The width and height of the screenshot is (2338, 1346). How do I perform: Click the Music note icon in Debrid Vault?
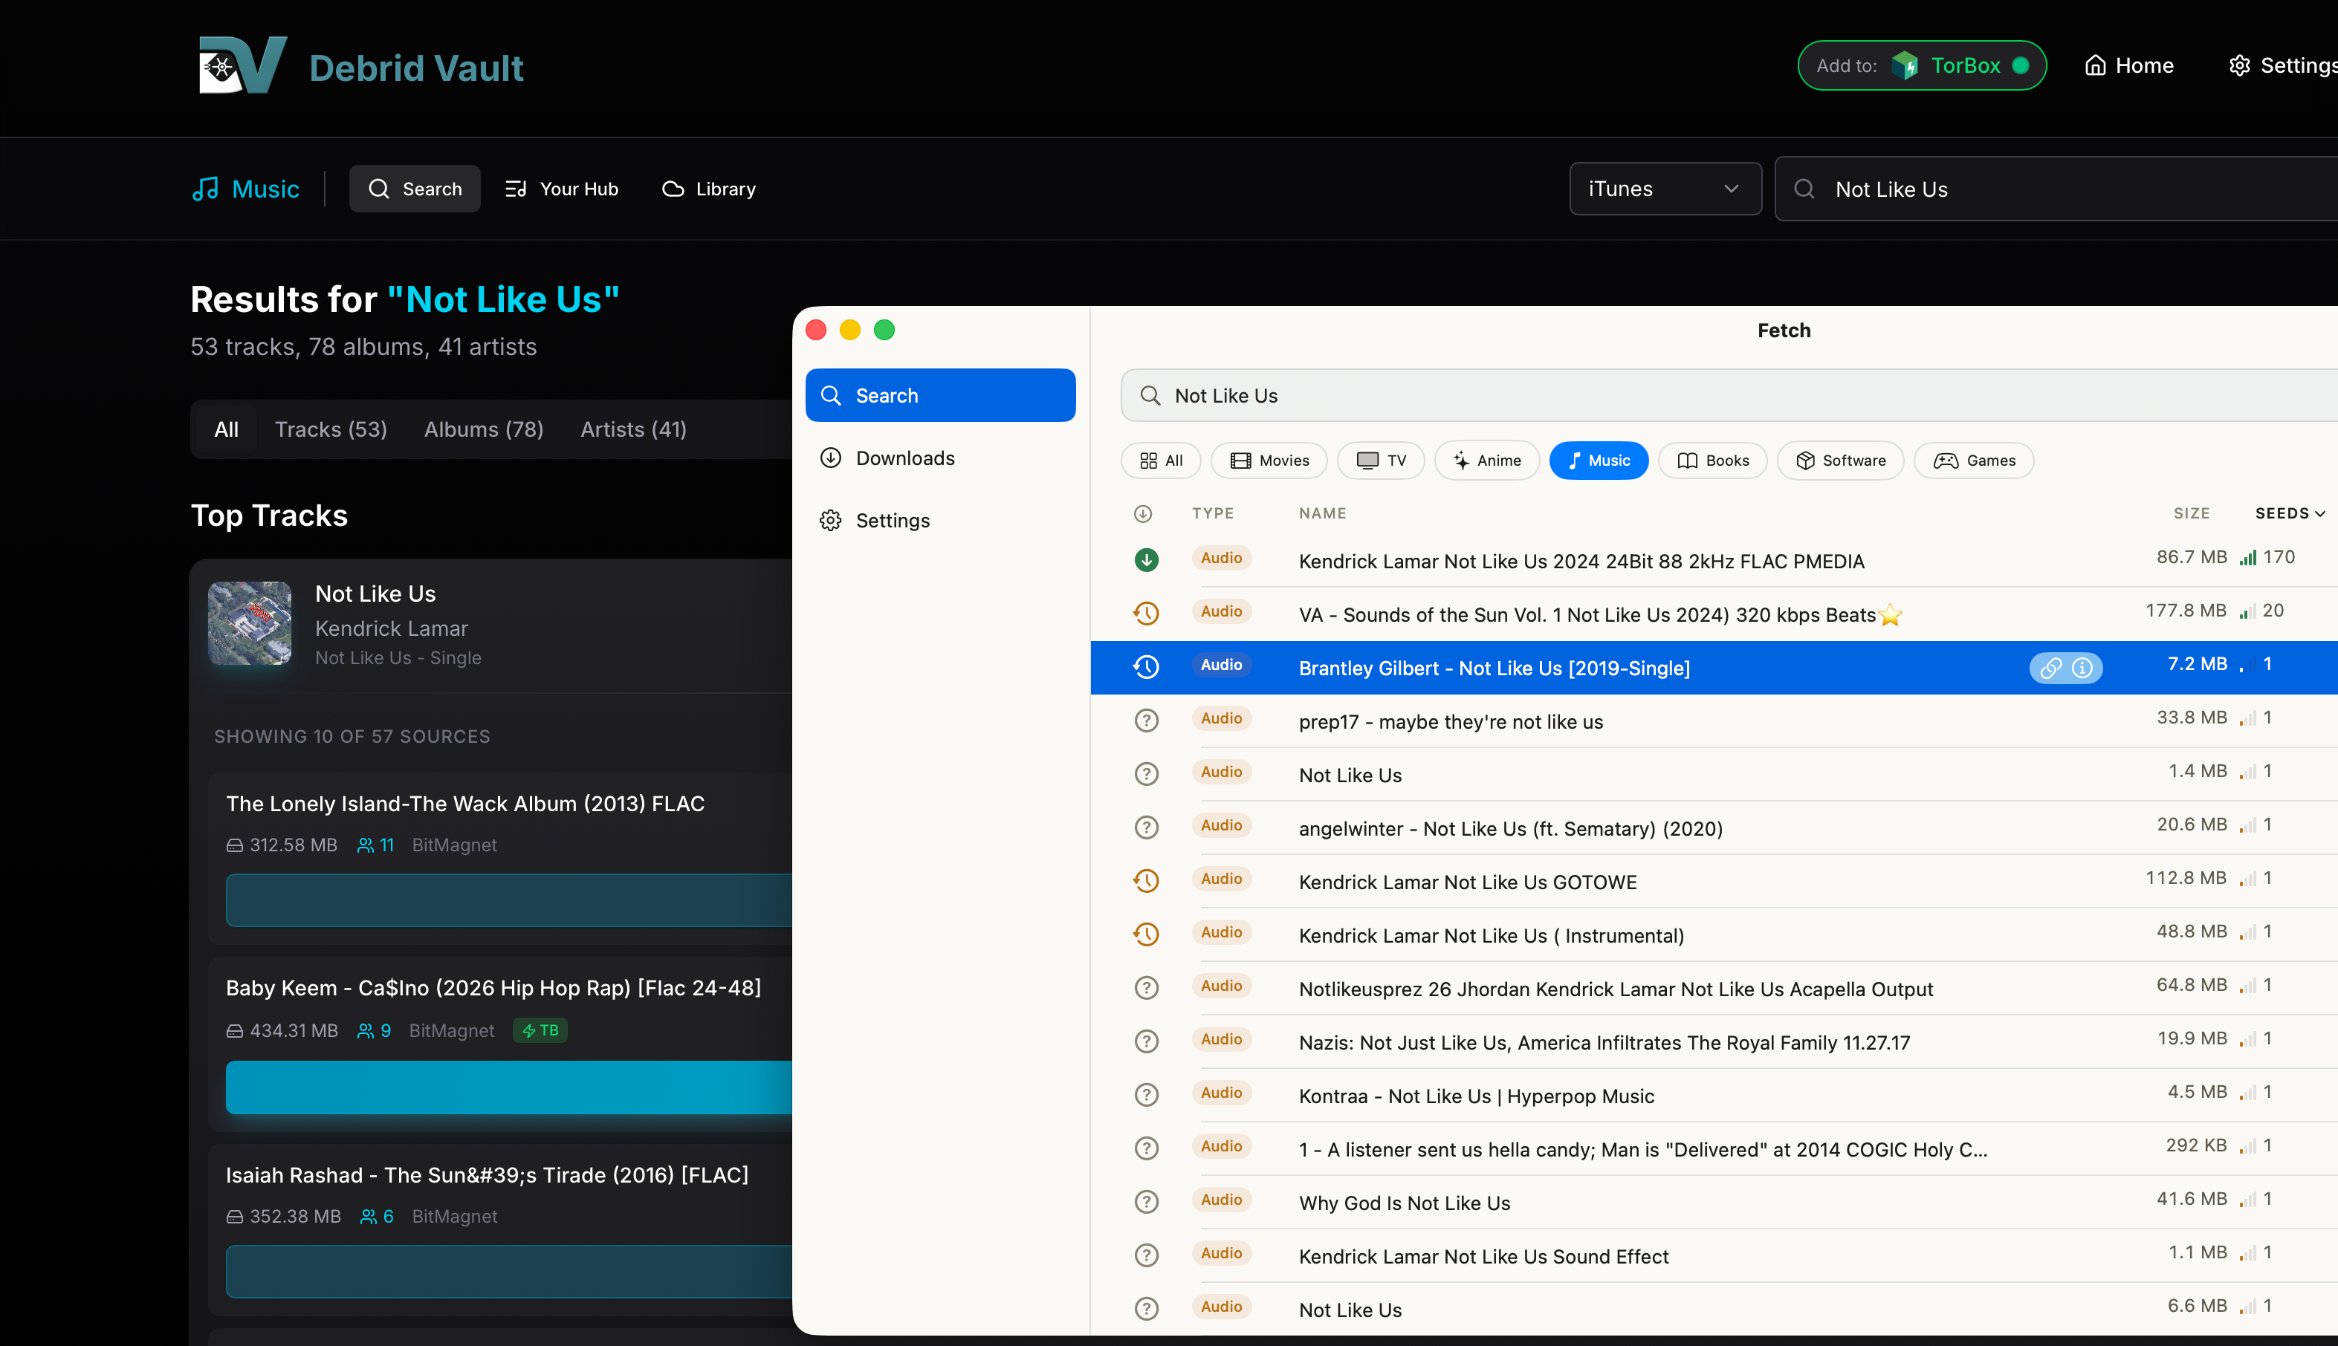click(205, 189)
